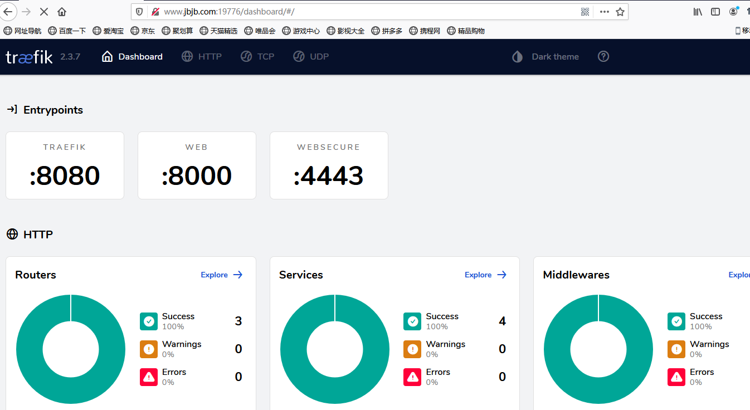Image resolution: width=750 pixels, height=410 pixels.
Task: Click the browser back arrow button
Action: coord(8,12)
